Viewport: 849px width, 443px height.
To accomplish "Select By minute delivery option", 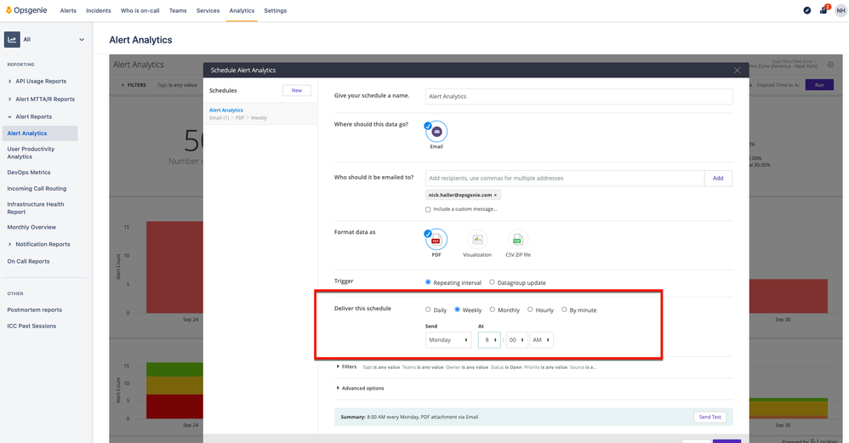I will point(564,310).
